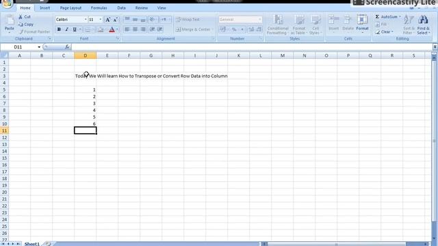Decrease cell indent
The width and height of the screenshot is (438, 246).
click(x=152, y=29)
